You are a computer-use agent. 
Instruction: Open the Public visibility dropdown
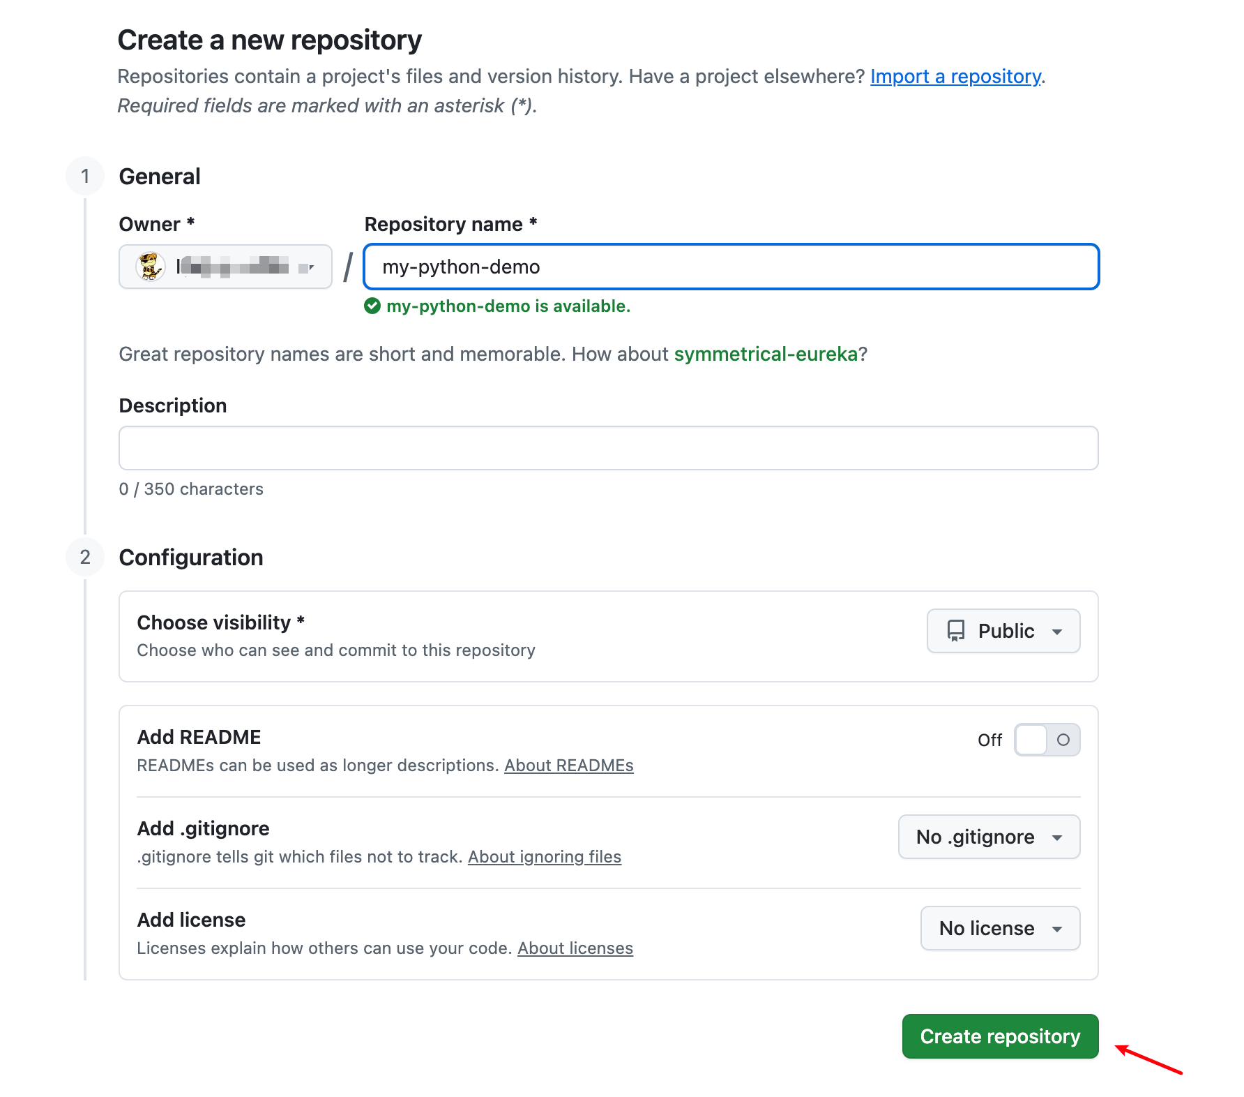1003,631
